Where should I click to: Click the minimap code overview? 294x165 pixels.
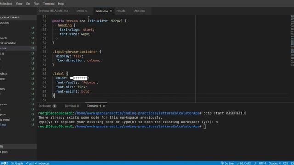pyautogui.click(x=292, y=40)
